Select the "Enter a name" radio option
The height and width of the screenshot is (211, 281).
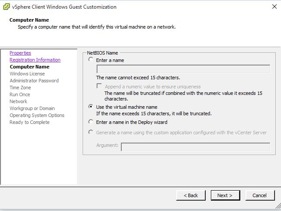[90, 59]
